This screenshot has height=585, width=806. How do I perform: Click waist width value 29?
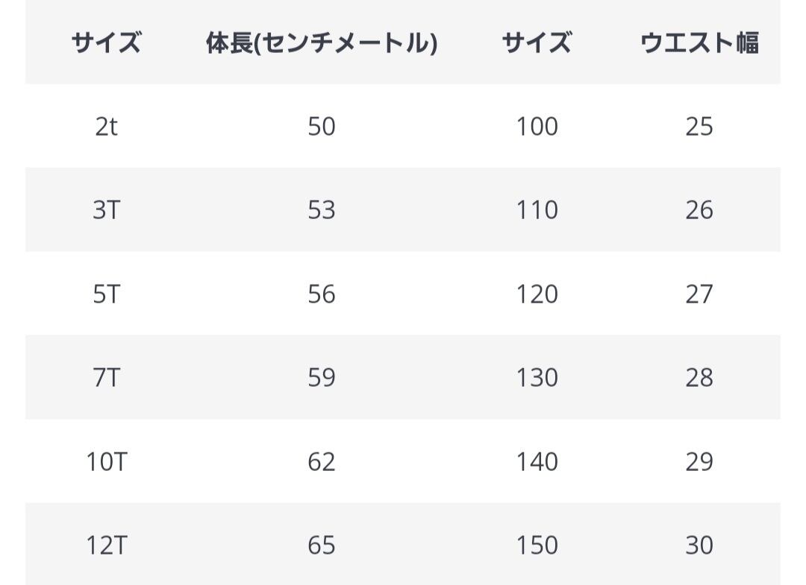(x=699, y=462)
